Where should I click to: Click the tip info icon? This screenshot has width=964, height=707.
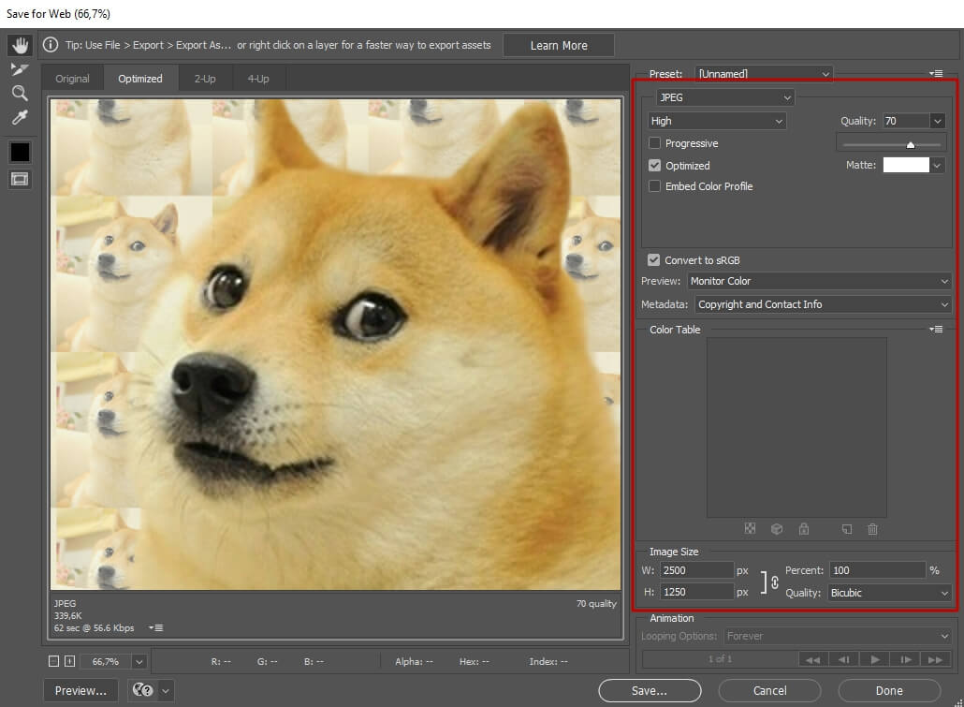(51, 45)
